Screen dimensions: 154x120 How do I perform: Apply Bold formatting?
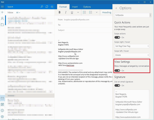60,12
